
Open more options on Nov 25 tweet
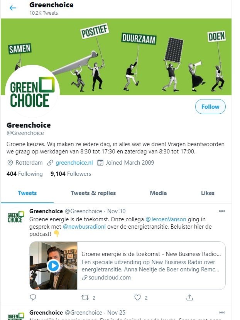(x=222, y=312)
